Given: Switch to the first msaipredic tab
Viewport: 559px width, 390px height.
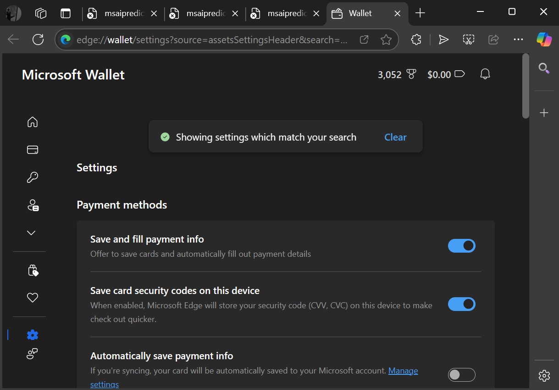Looking at the screenshot, I should pyautogui.click(x=118, y=13).
